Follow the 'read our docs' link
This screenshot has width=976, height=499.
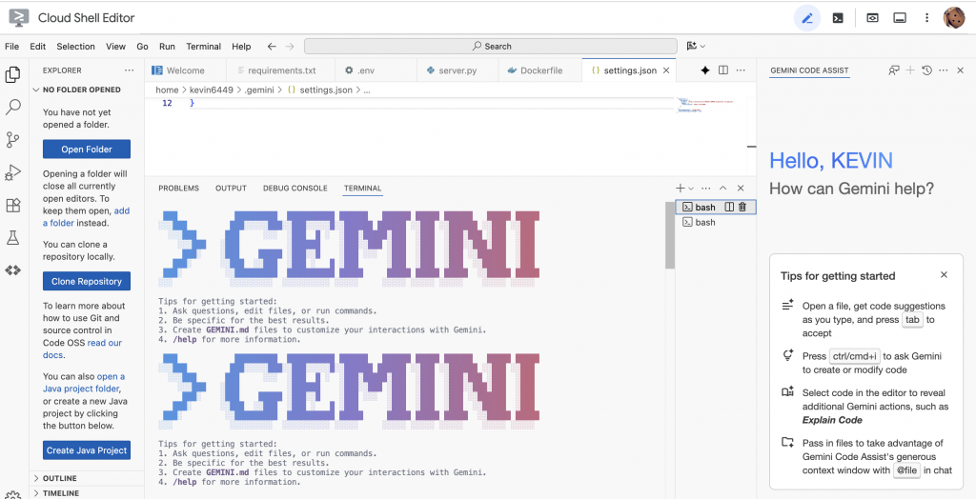[83, 349]
